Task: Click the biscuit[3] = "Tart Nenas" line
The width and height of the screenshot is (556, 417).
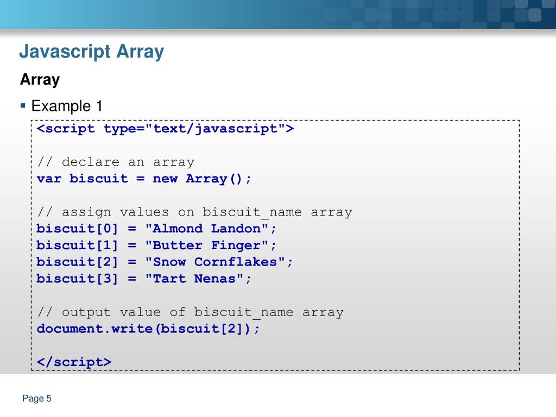Action: [x=143, y=279]
